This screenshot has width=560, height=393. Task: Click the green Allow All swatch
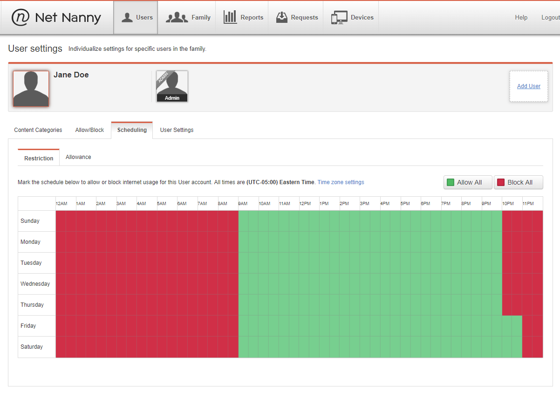451,182
